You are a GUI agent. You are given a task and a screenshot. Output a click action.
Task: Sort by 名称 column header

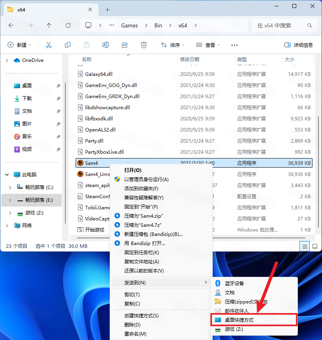(87, 59)
